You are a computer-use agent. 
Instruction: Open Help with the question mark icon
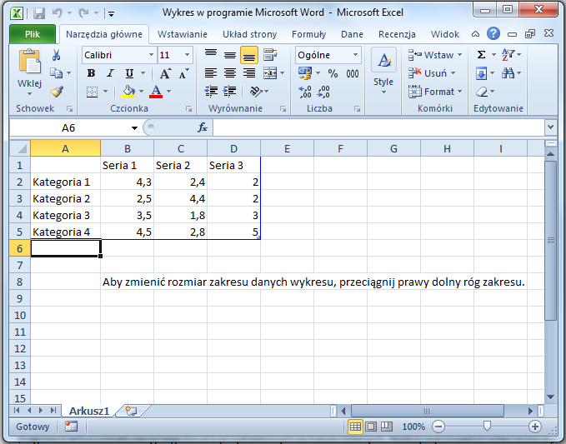493,34
